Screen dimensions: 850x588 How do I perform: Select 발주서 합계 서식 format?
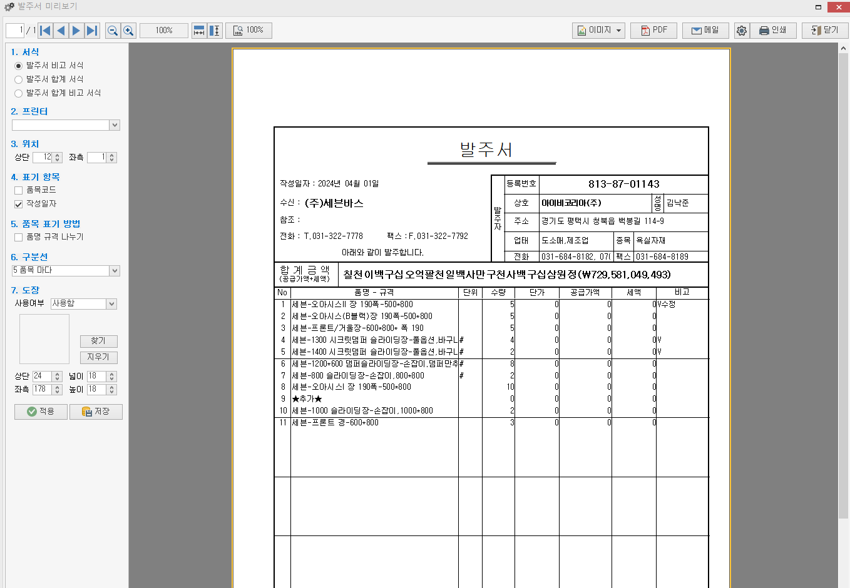[49, 79]
